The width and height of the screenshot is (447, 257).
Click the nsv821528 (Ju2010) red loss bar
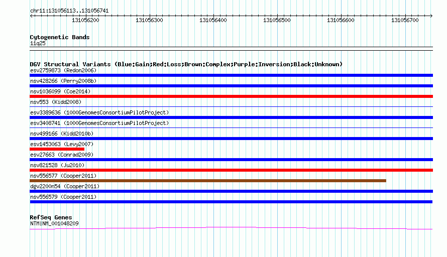[231, 170]
